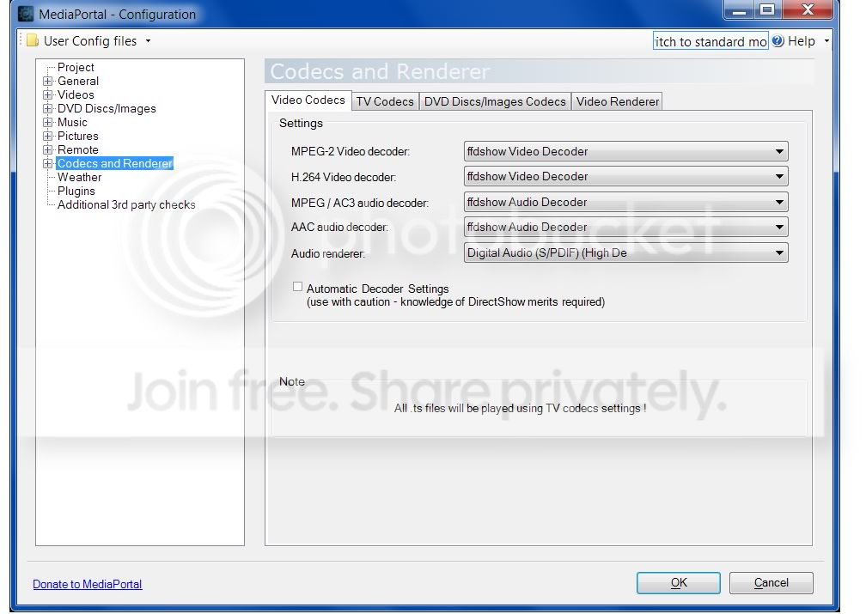The width and height of the screenshot is (866, 614).
Task: Click the OK button
Action: [x=678, y=583]
